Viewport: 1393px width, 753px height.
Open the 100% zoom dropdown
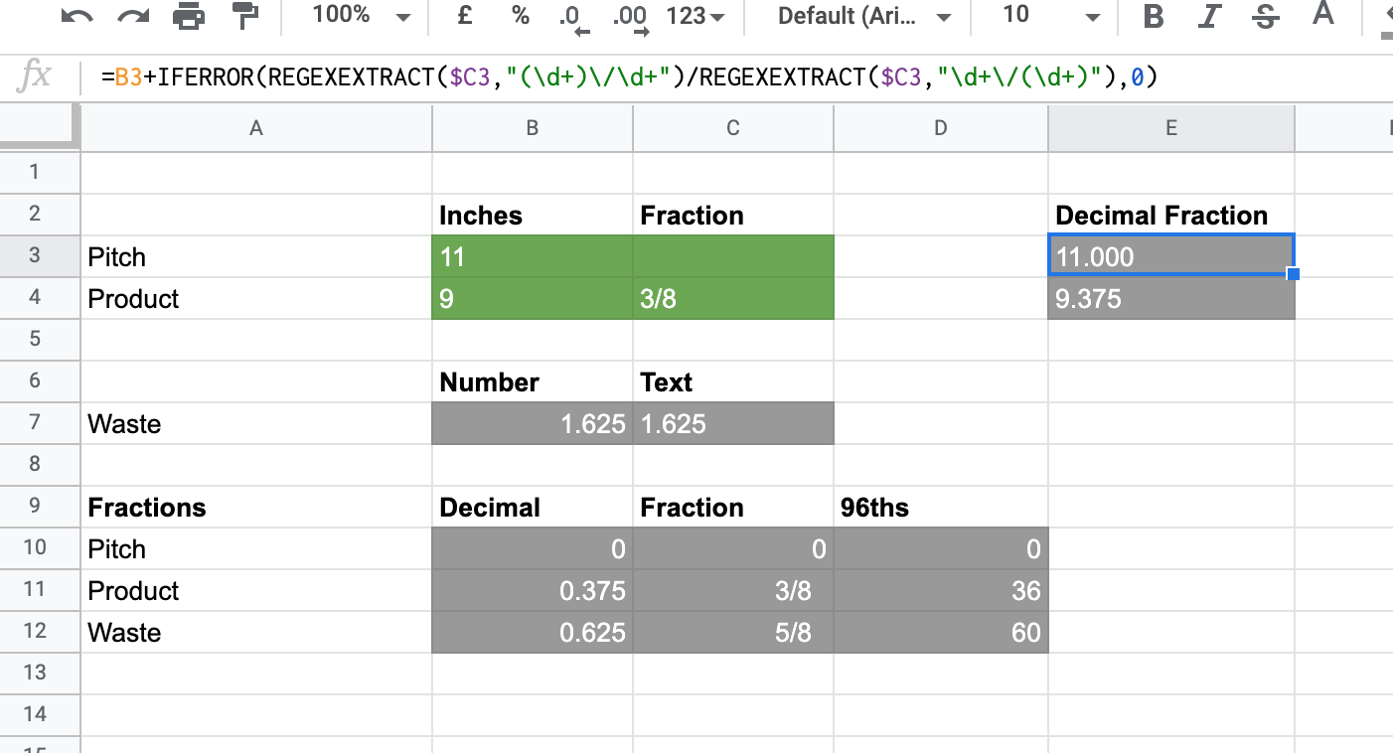point(360,16)
